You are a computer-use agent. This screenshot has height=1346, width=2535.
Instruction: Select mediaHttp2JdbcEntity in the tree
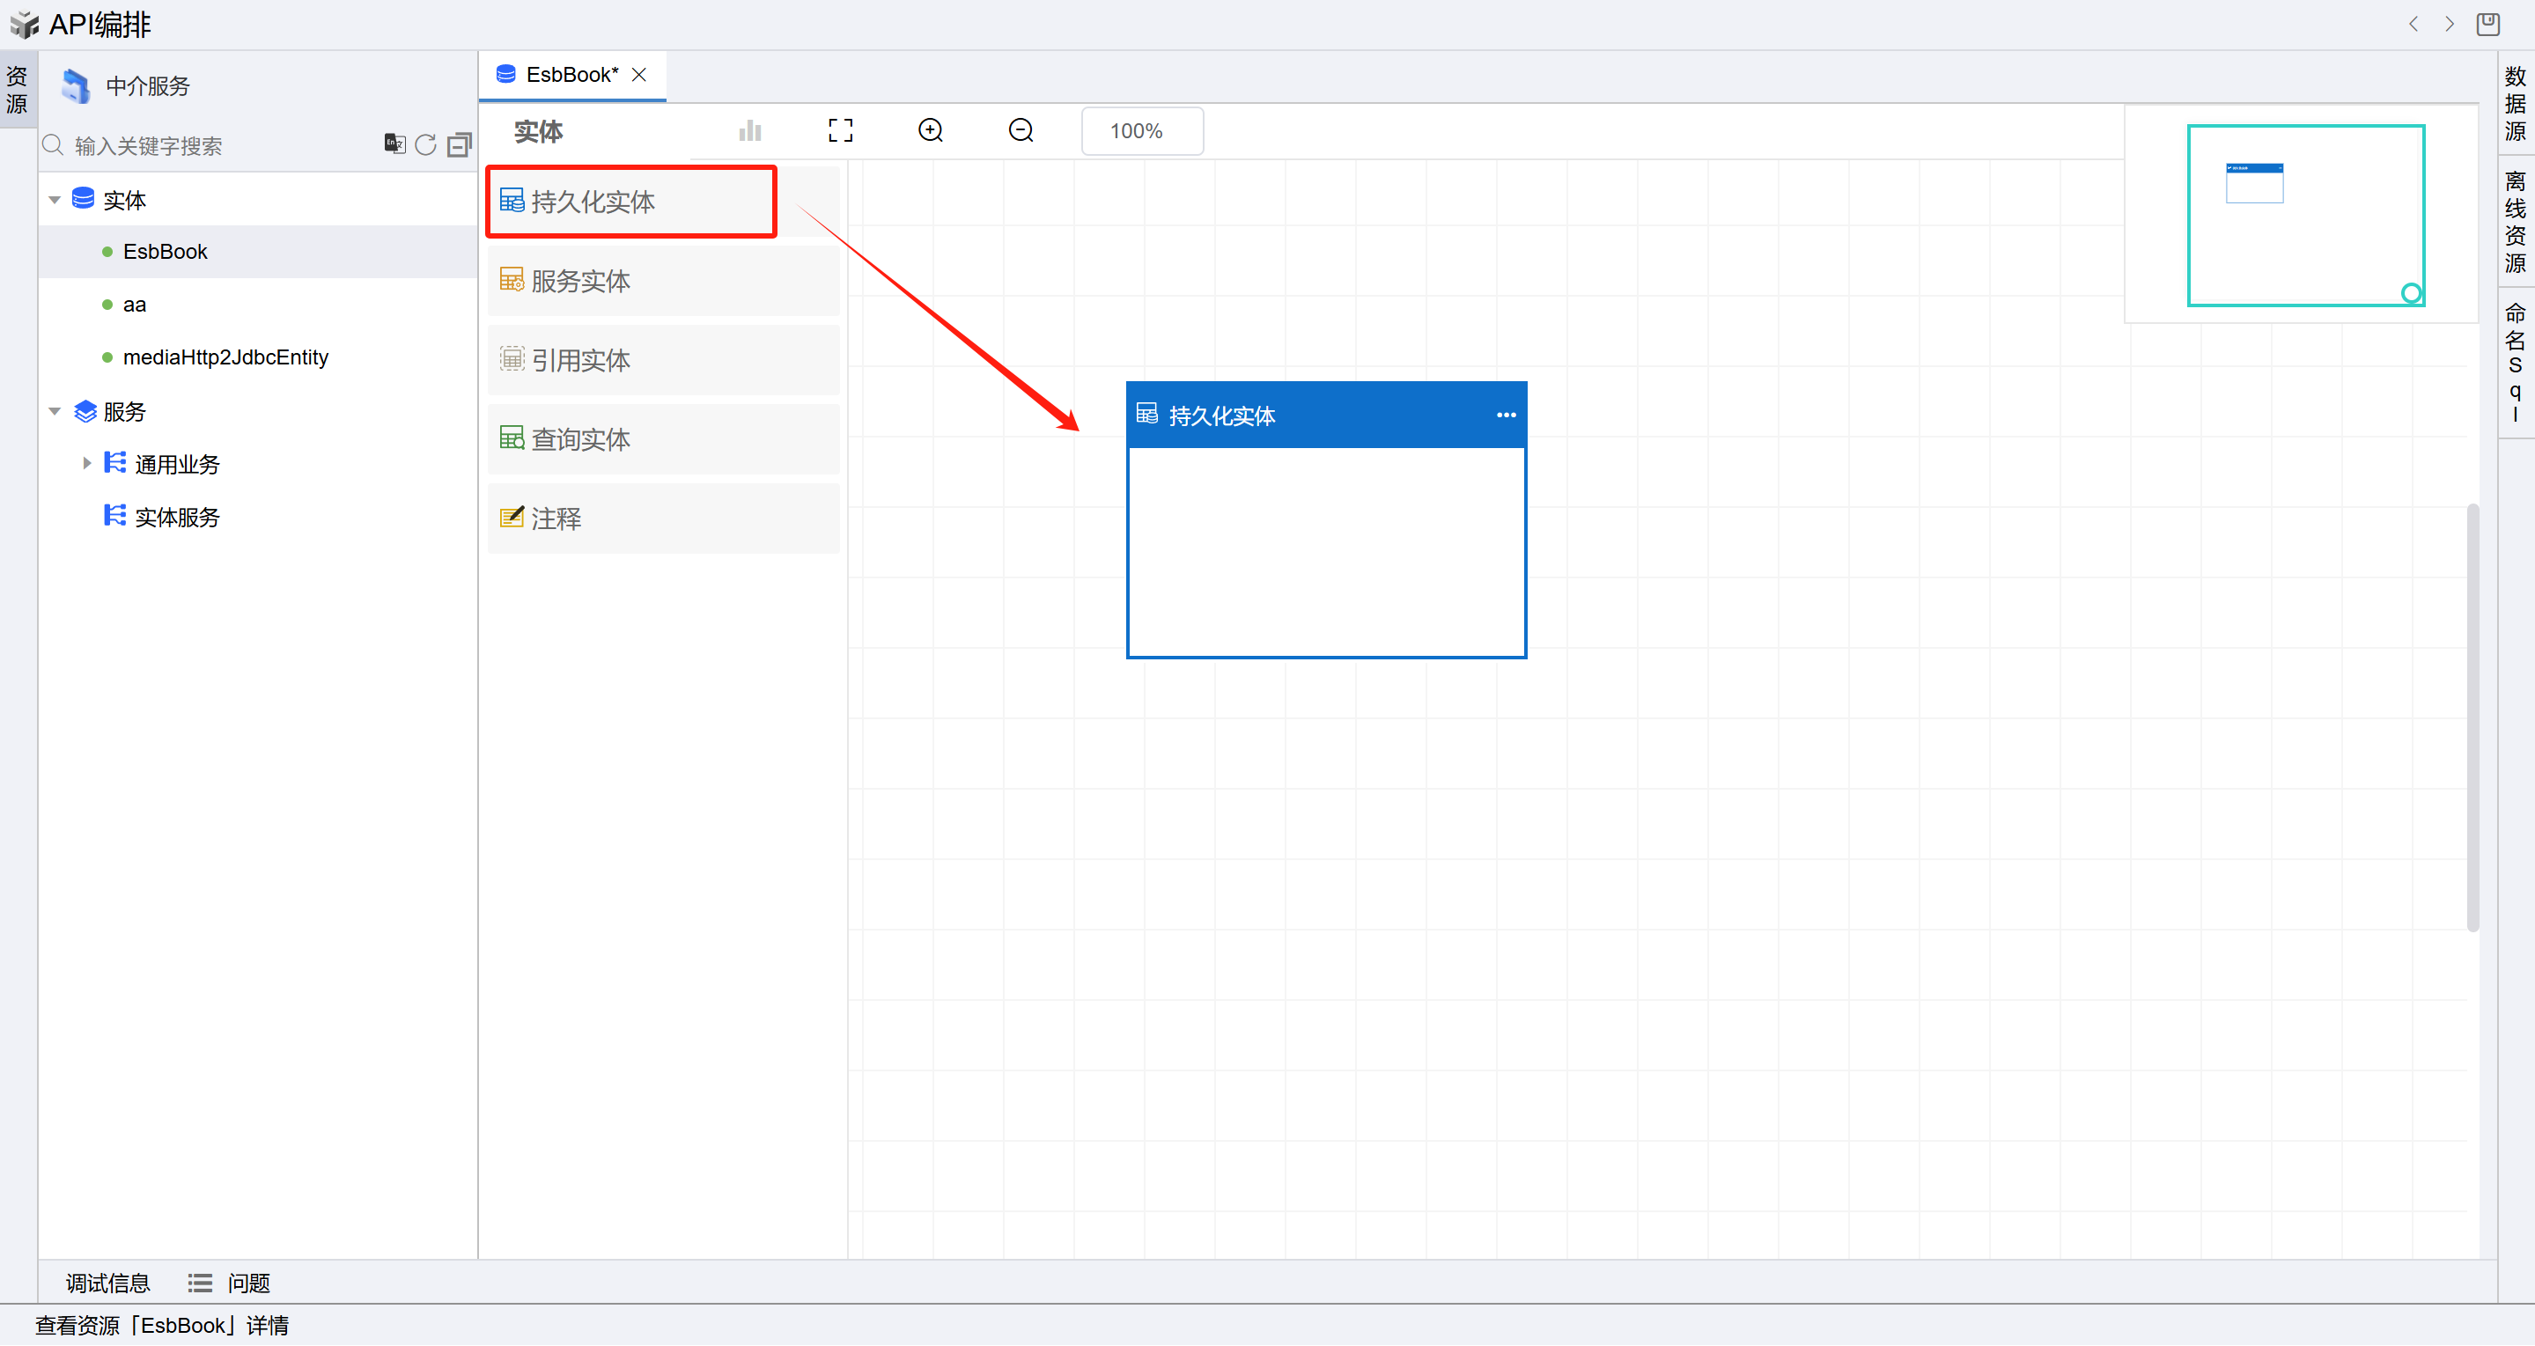pyautogui.click(x=225, y=357)
